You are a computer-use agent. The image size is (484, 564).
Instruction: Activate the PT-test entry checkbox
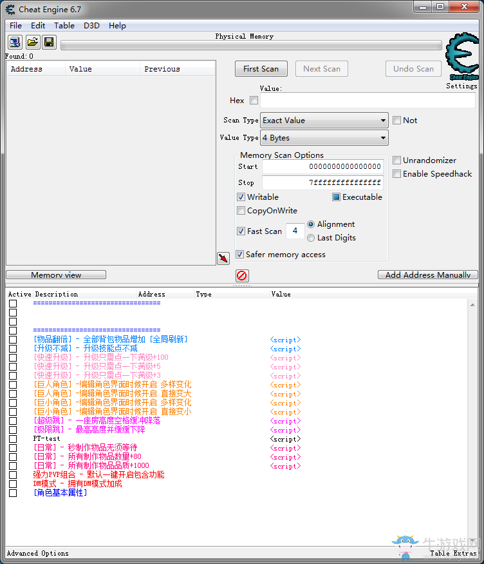click(x=13, y=439)
